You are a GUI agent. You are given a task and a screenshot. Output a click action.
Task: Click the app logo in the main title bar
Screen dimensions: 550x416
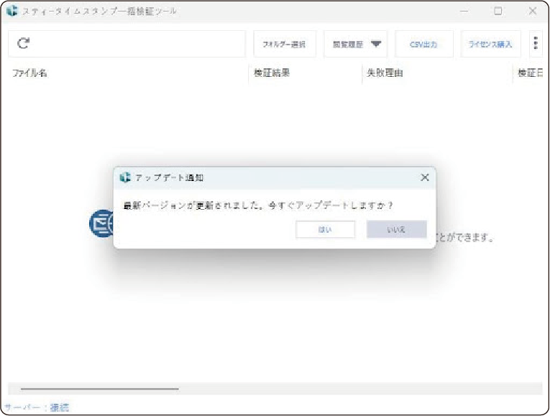(12, 11)
